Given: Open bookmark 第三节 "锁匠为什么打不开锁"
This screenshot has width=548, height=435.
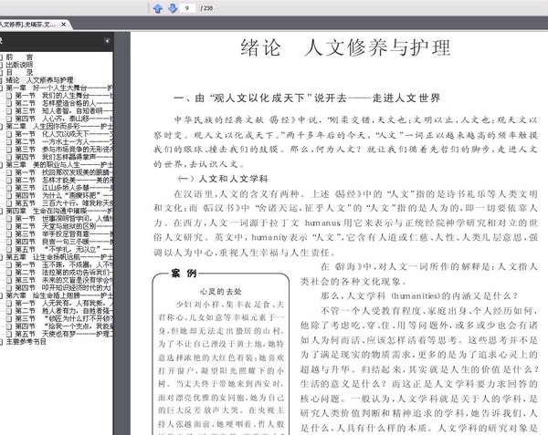Looking at the screenshot, I should [x=64, y=318].
